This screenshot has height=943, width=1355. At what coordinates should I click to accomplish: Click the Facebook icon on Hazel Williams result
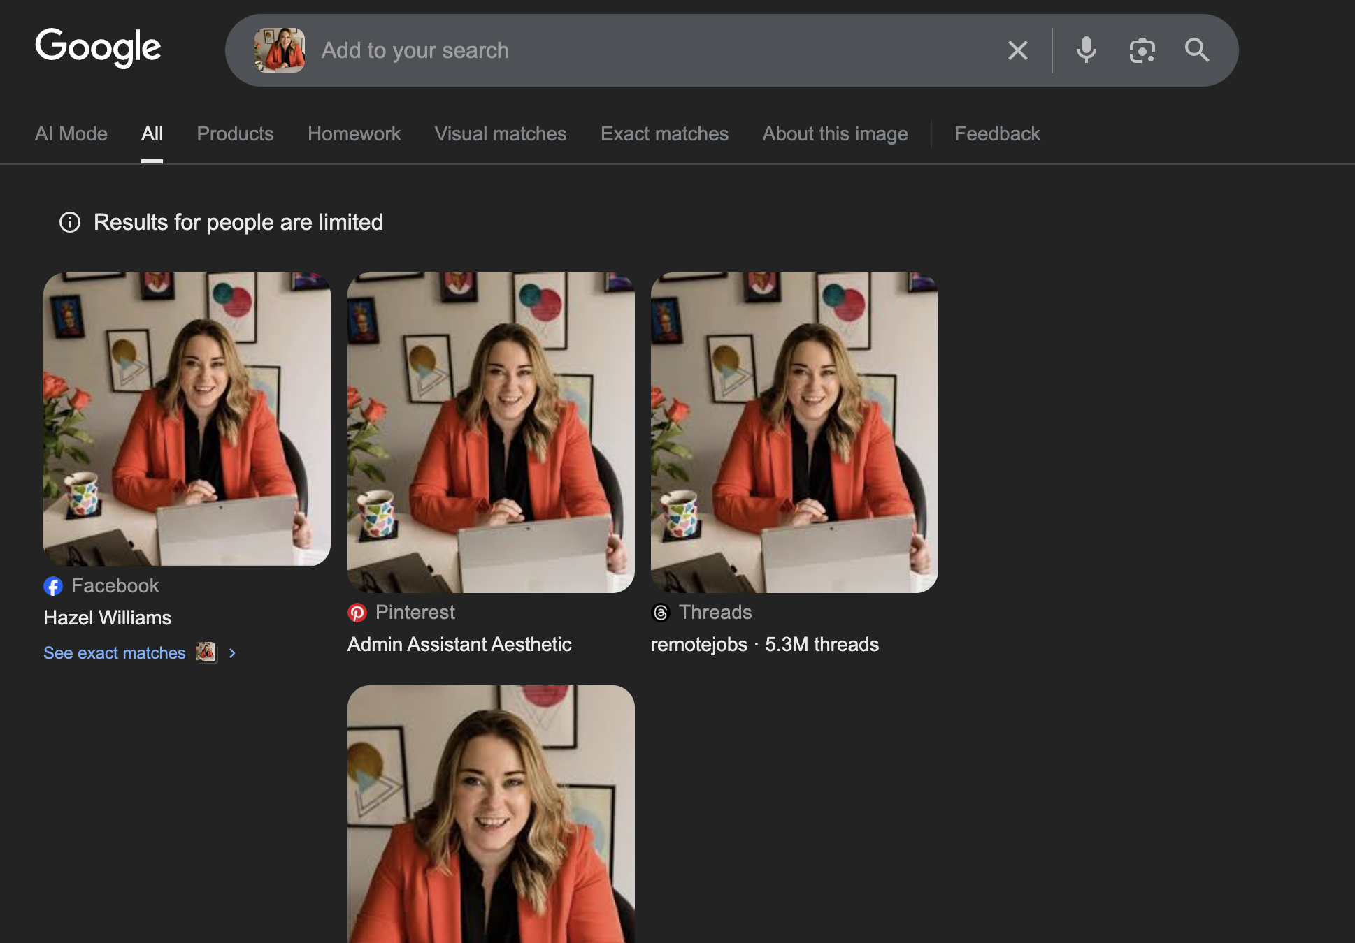pyautogui.click(x=53, y=585)
